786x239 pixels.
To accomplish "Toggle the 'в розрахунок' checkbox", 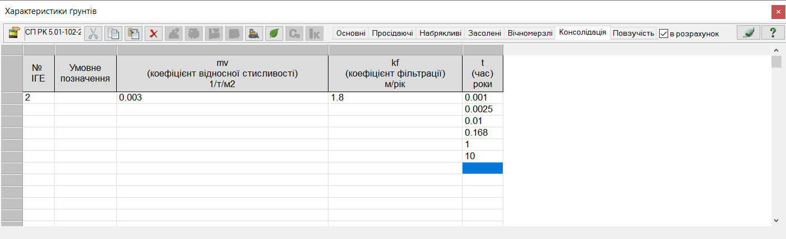I will 664,34.
